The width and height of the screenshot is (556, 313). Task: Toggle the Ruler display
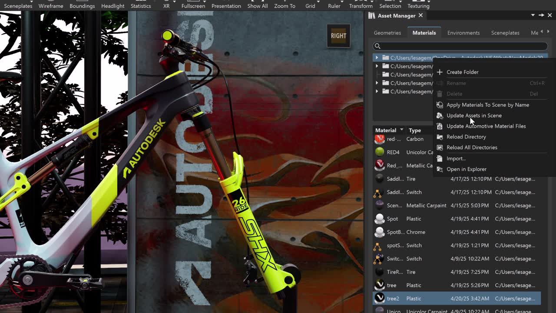tap(334, 6)
